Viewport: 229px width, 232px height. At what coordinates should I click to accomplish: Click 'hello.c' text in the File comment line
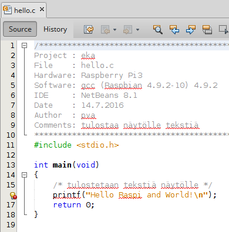(x=97, y=66)
